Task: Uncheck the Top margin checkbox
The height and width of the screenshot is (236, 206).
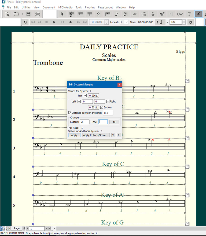Action: tap(85, 96)
